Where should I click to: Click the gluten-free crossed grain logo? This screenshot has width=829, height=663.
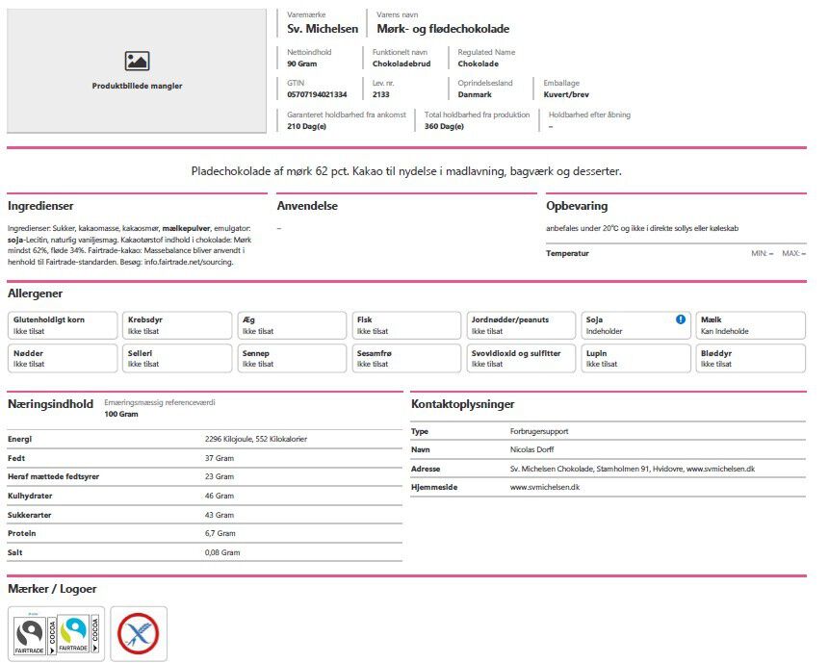point(139,634)
